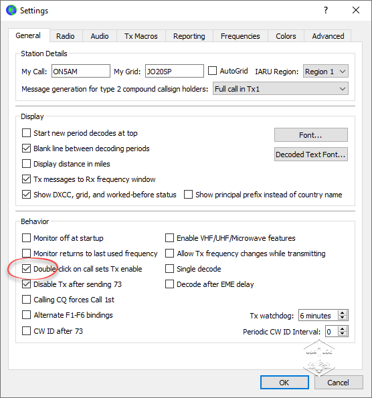The width and height of the screenshot is (372, 398).
Task: Open IARU Region dropdown
Action: (326, 72)
